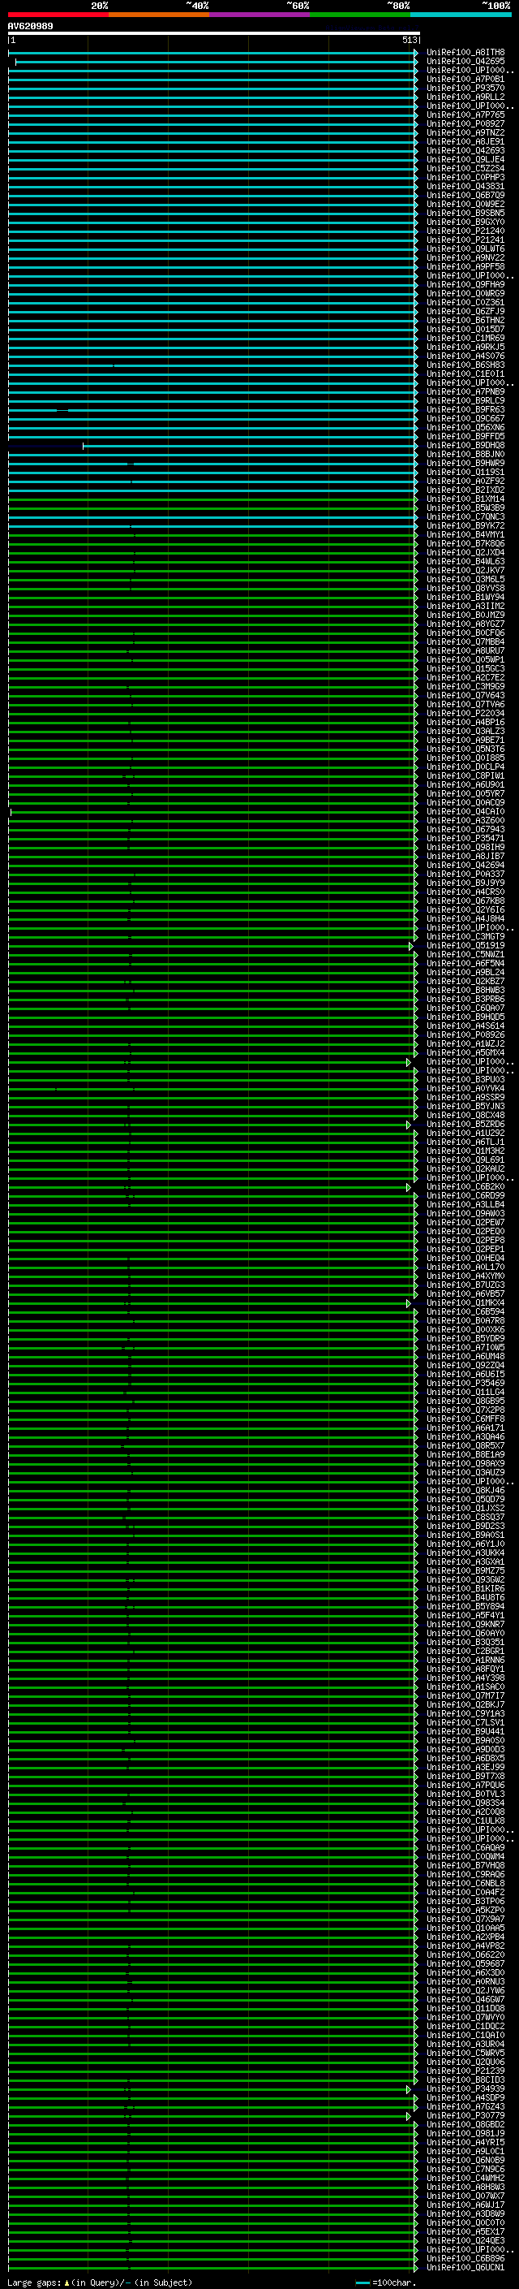The image size is (519, 2289).
Task: Select hit label UniRef100_Q1M3H2
Action: [x=465, y=1151]
